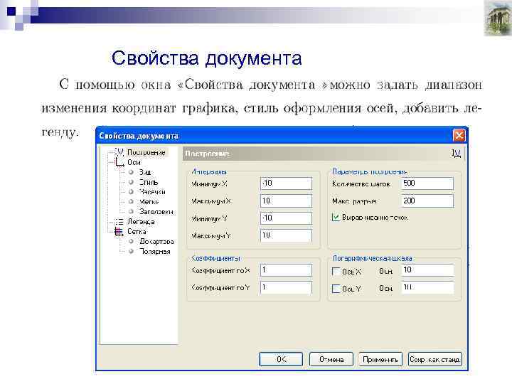This screenshot has height=384, width=512.
Task: Click the Сохр. как станд. button
Action: coord(435,360)
